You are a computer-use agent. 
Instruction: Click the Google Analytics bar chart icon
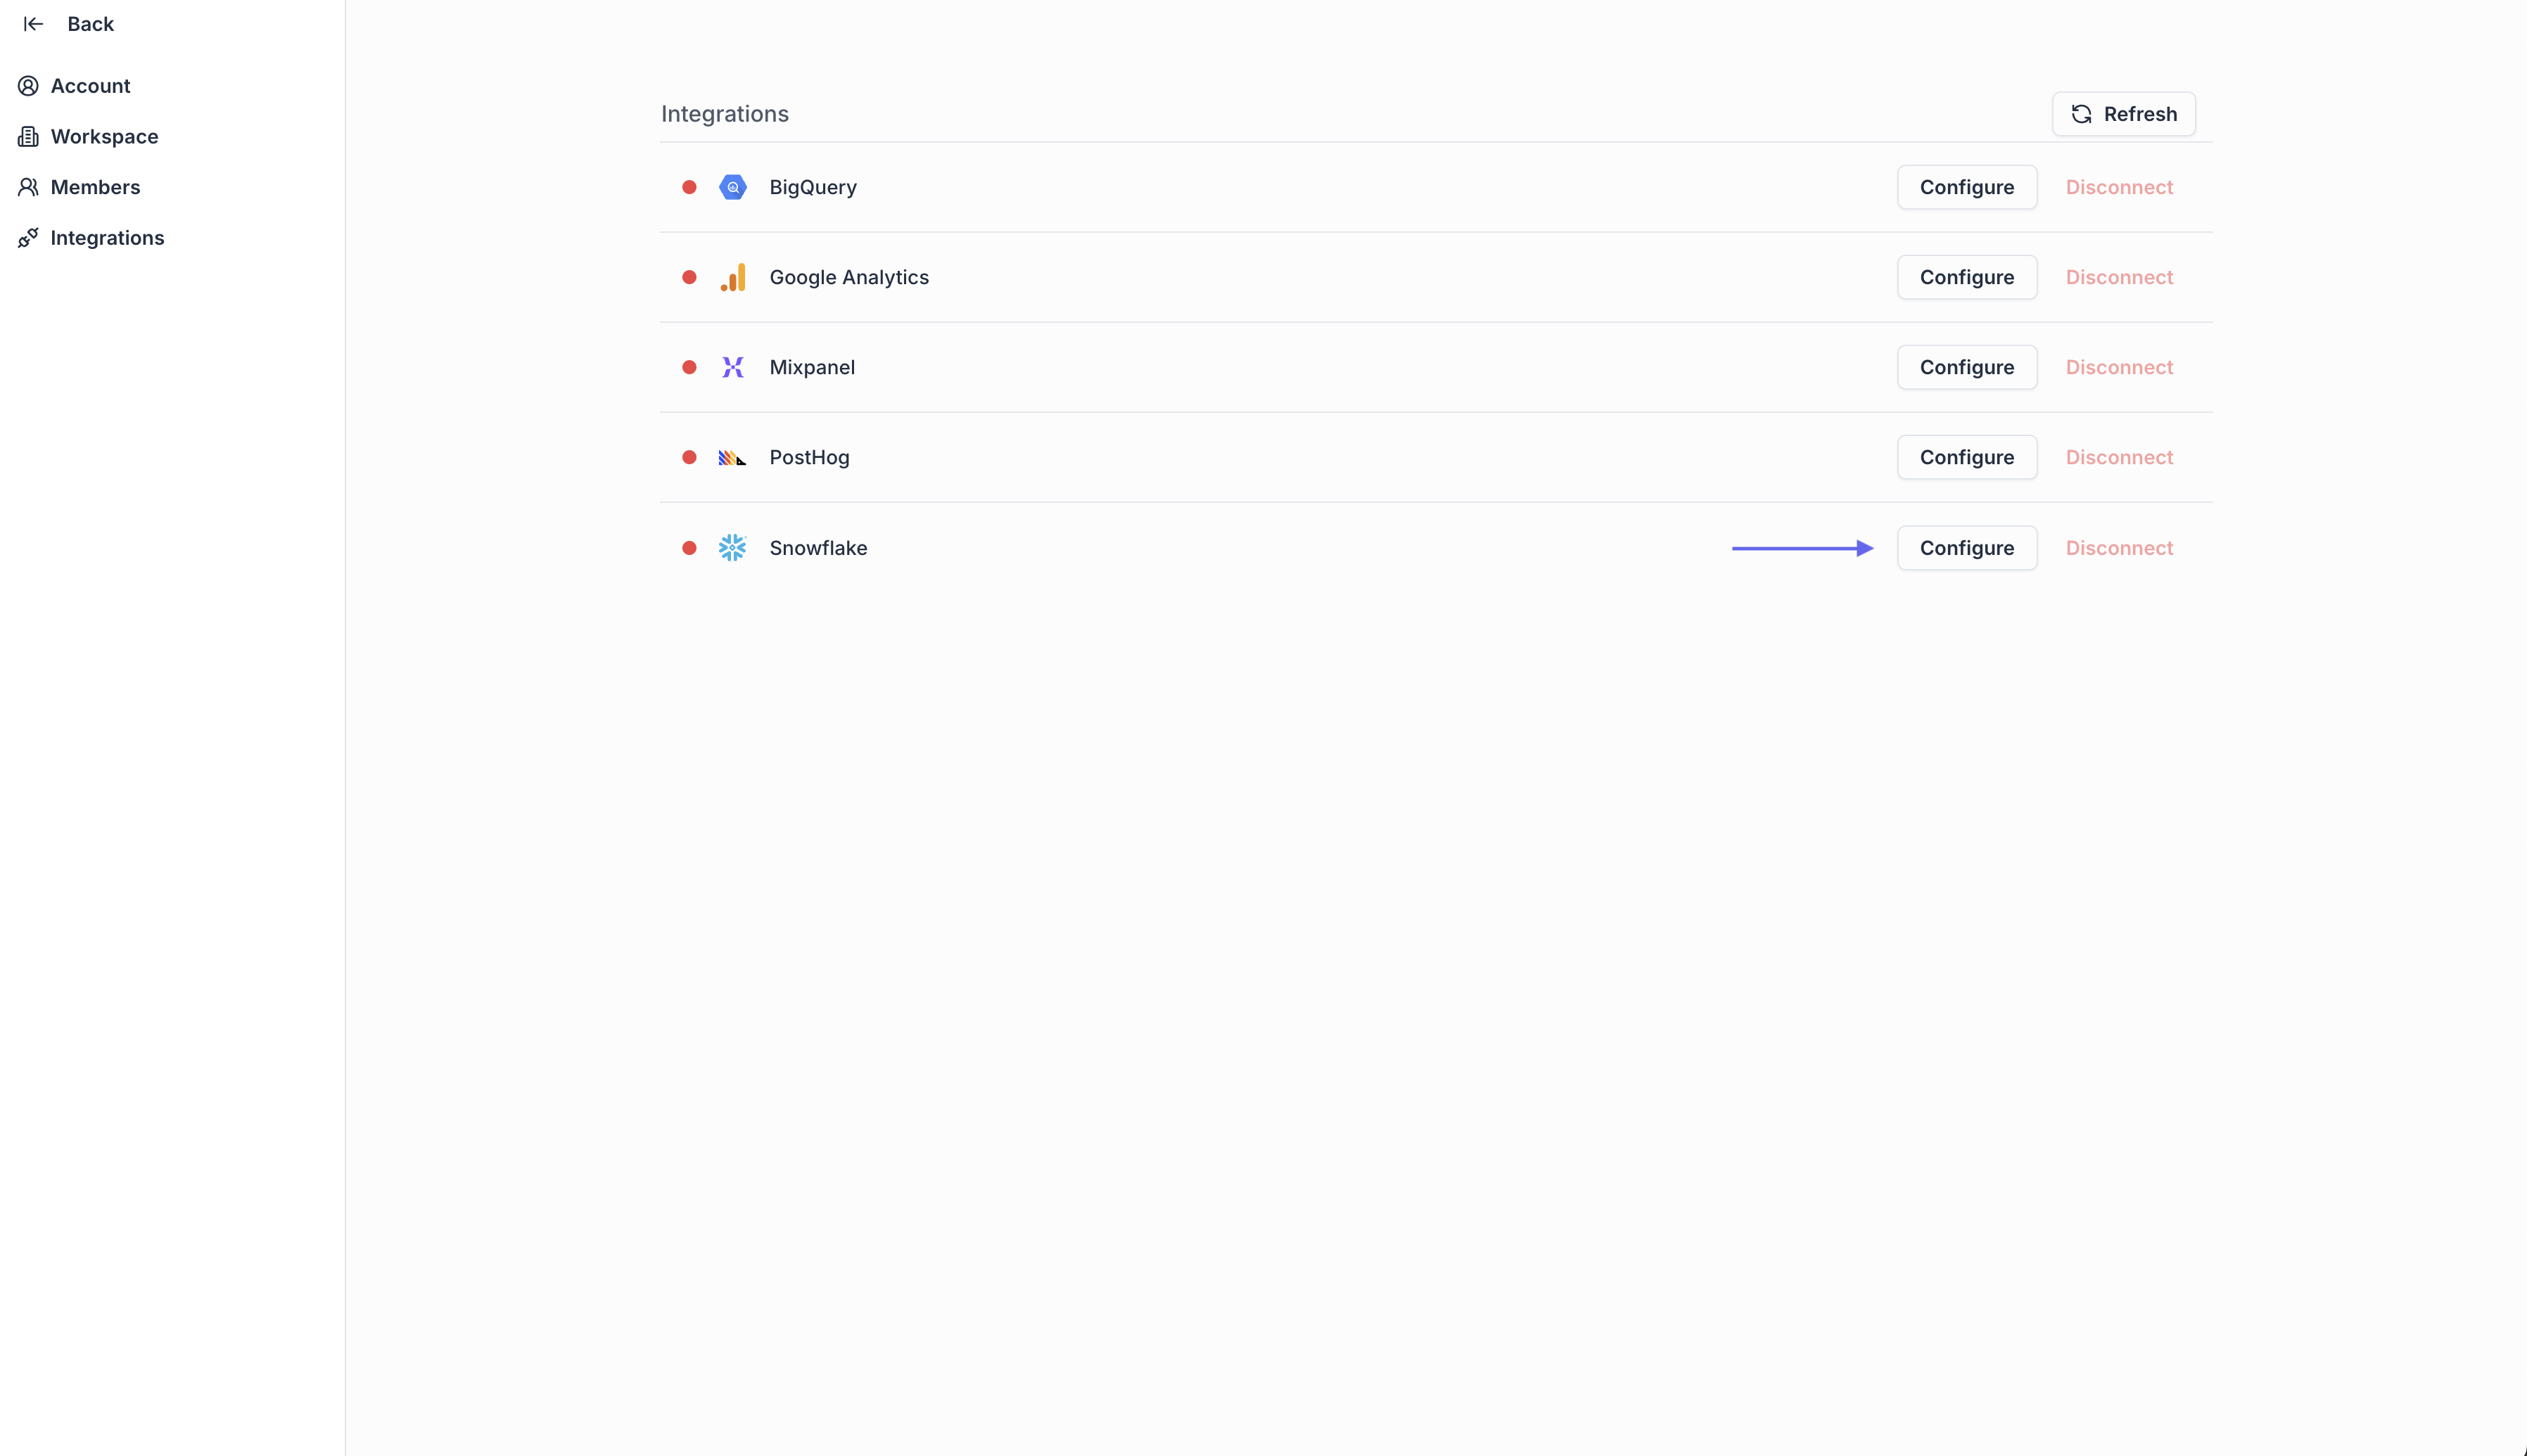pyautogui.click(x=733, y=277)
